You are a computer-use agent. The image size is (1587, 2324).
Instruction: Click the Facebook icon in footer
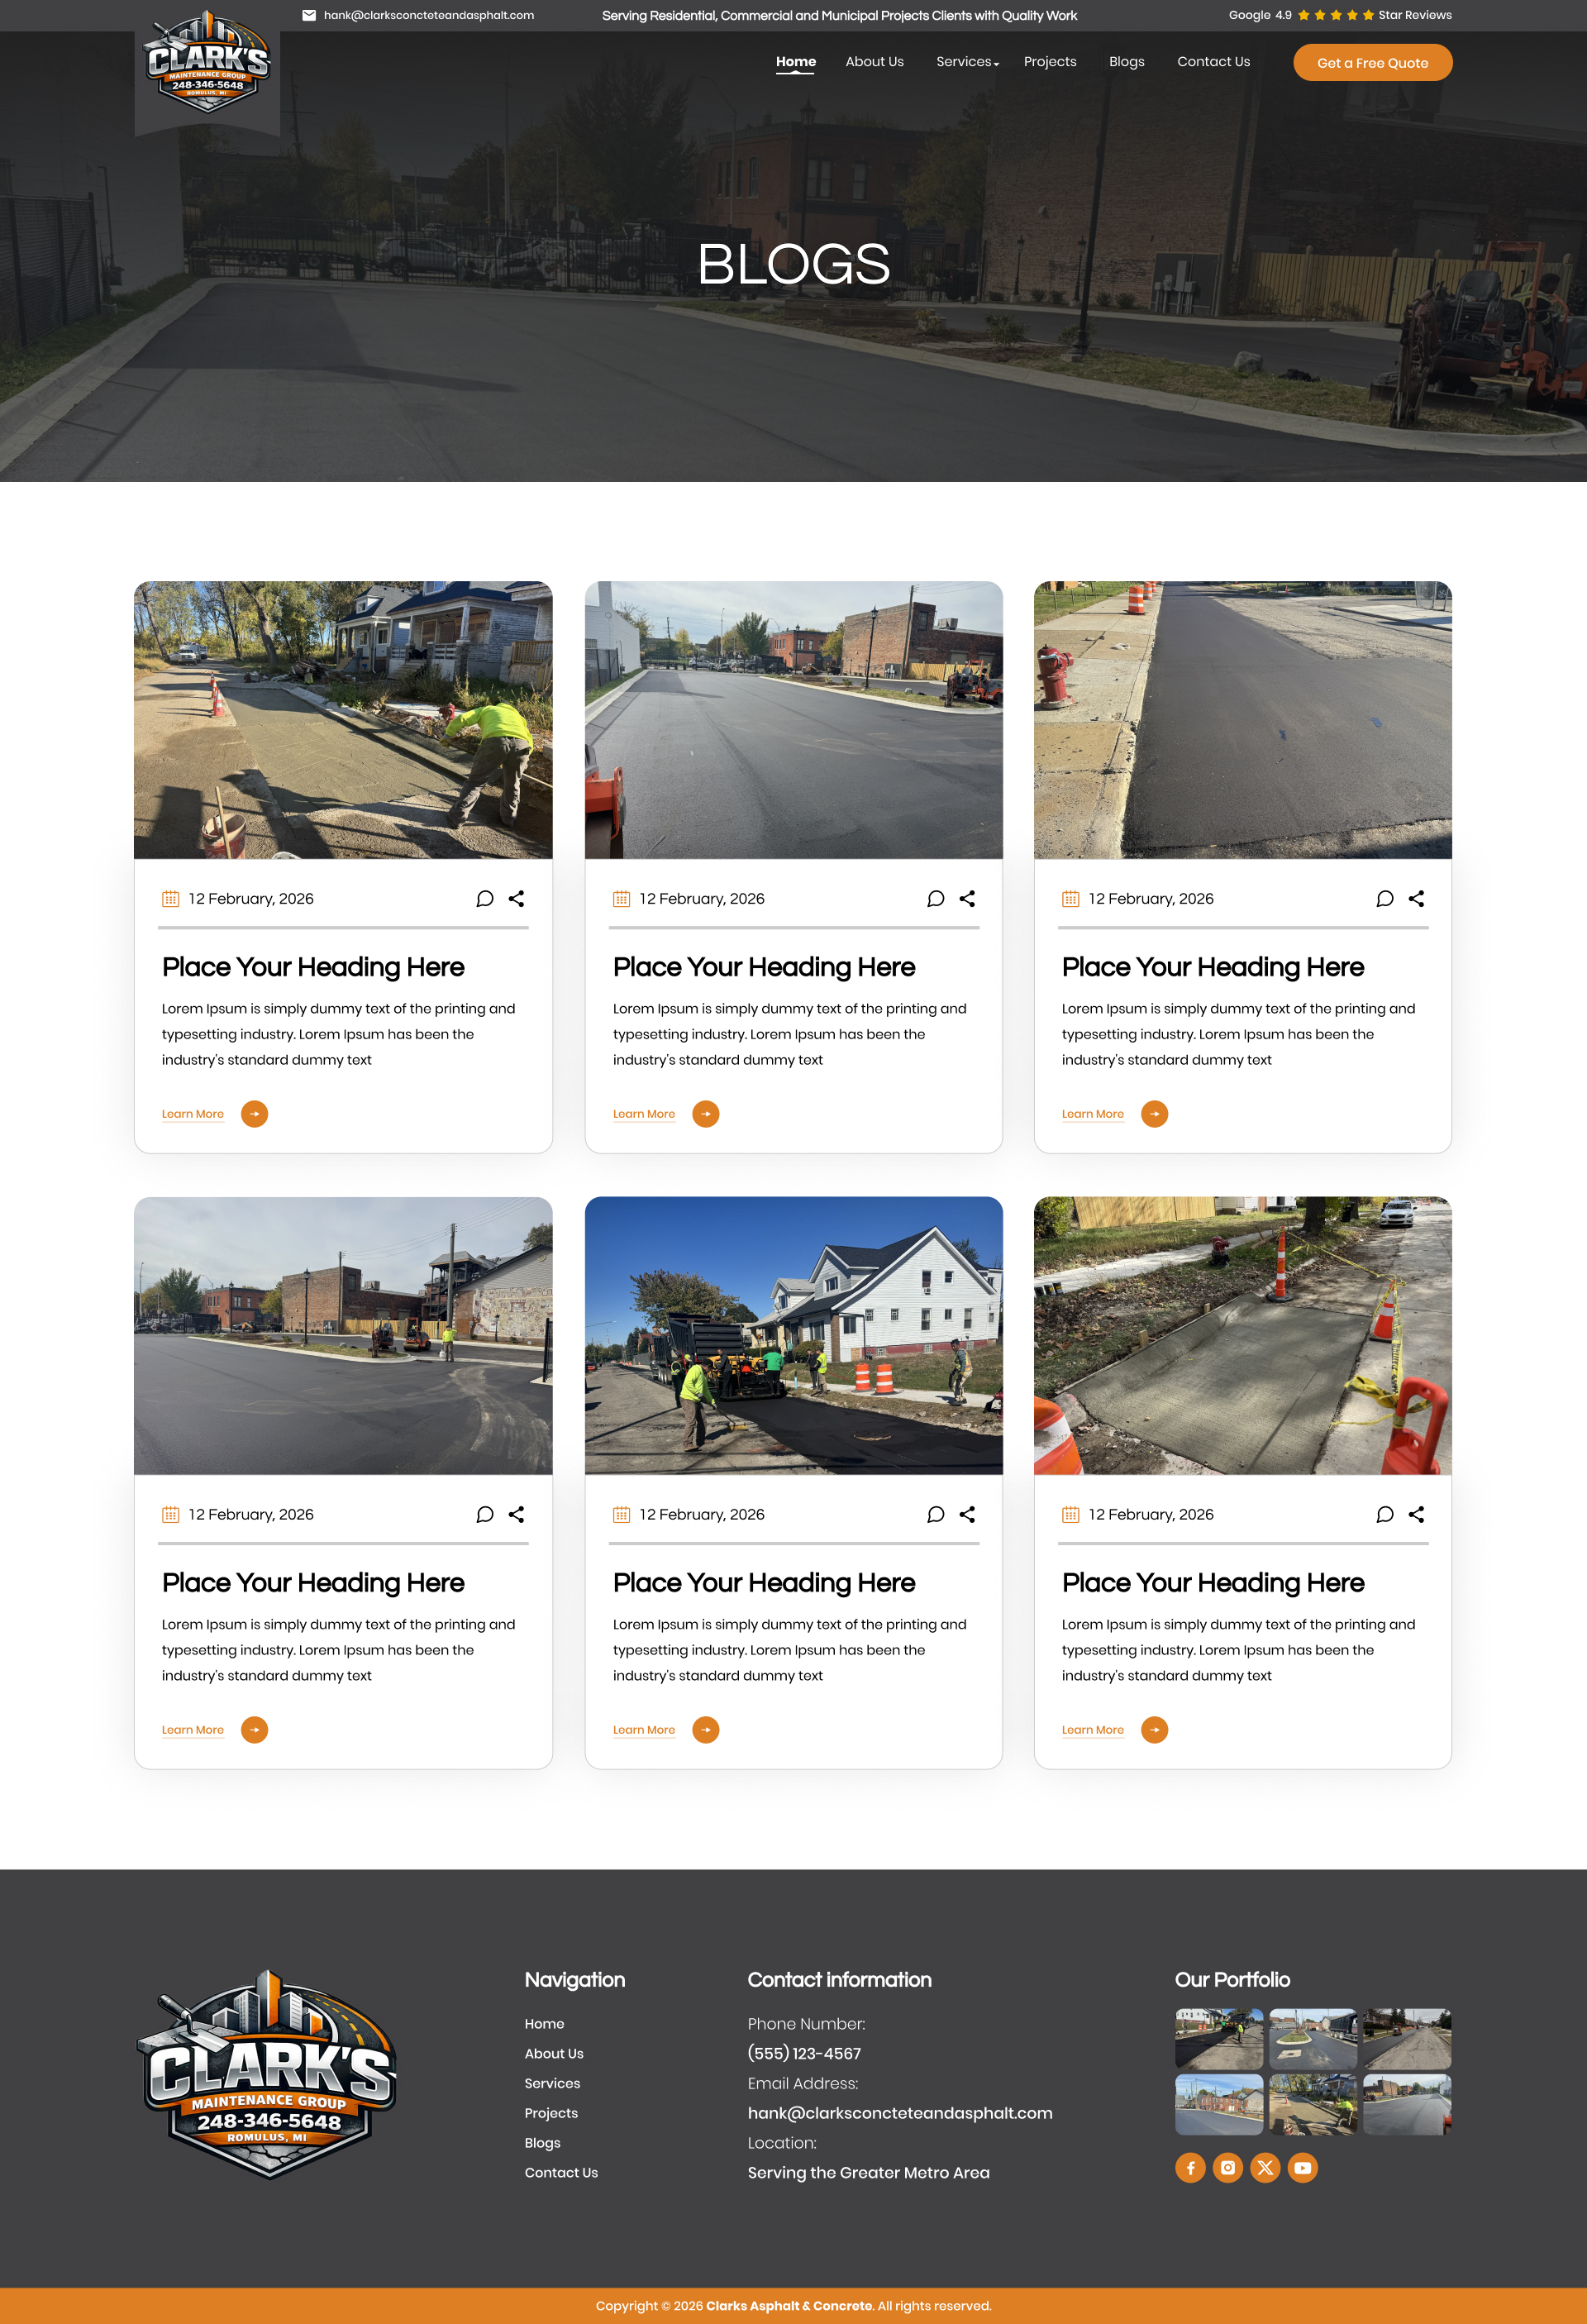[1190, 2167]
